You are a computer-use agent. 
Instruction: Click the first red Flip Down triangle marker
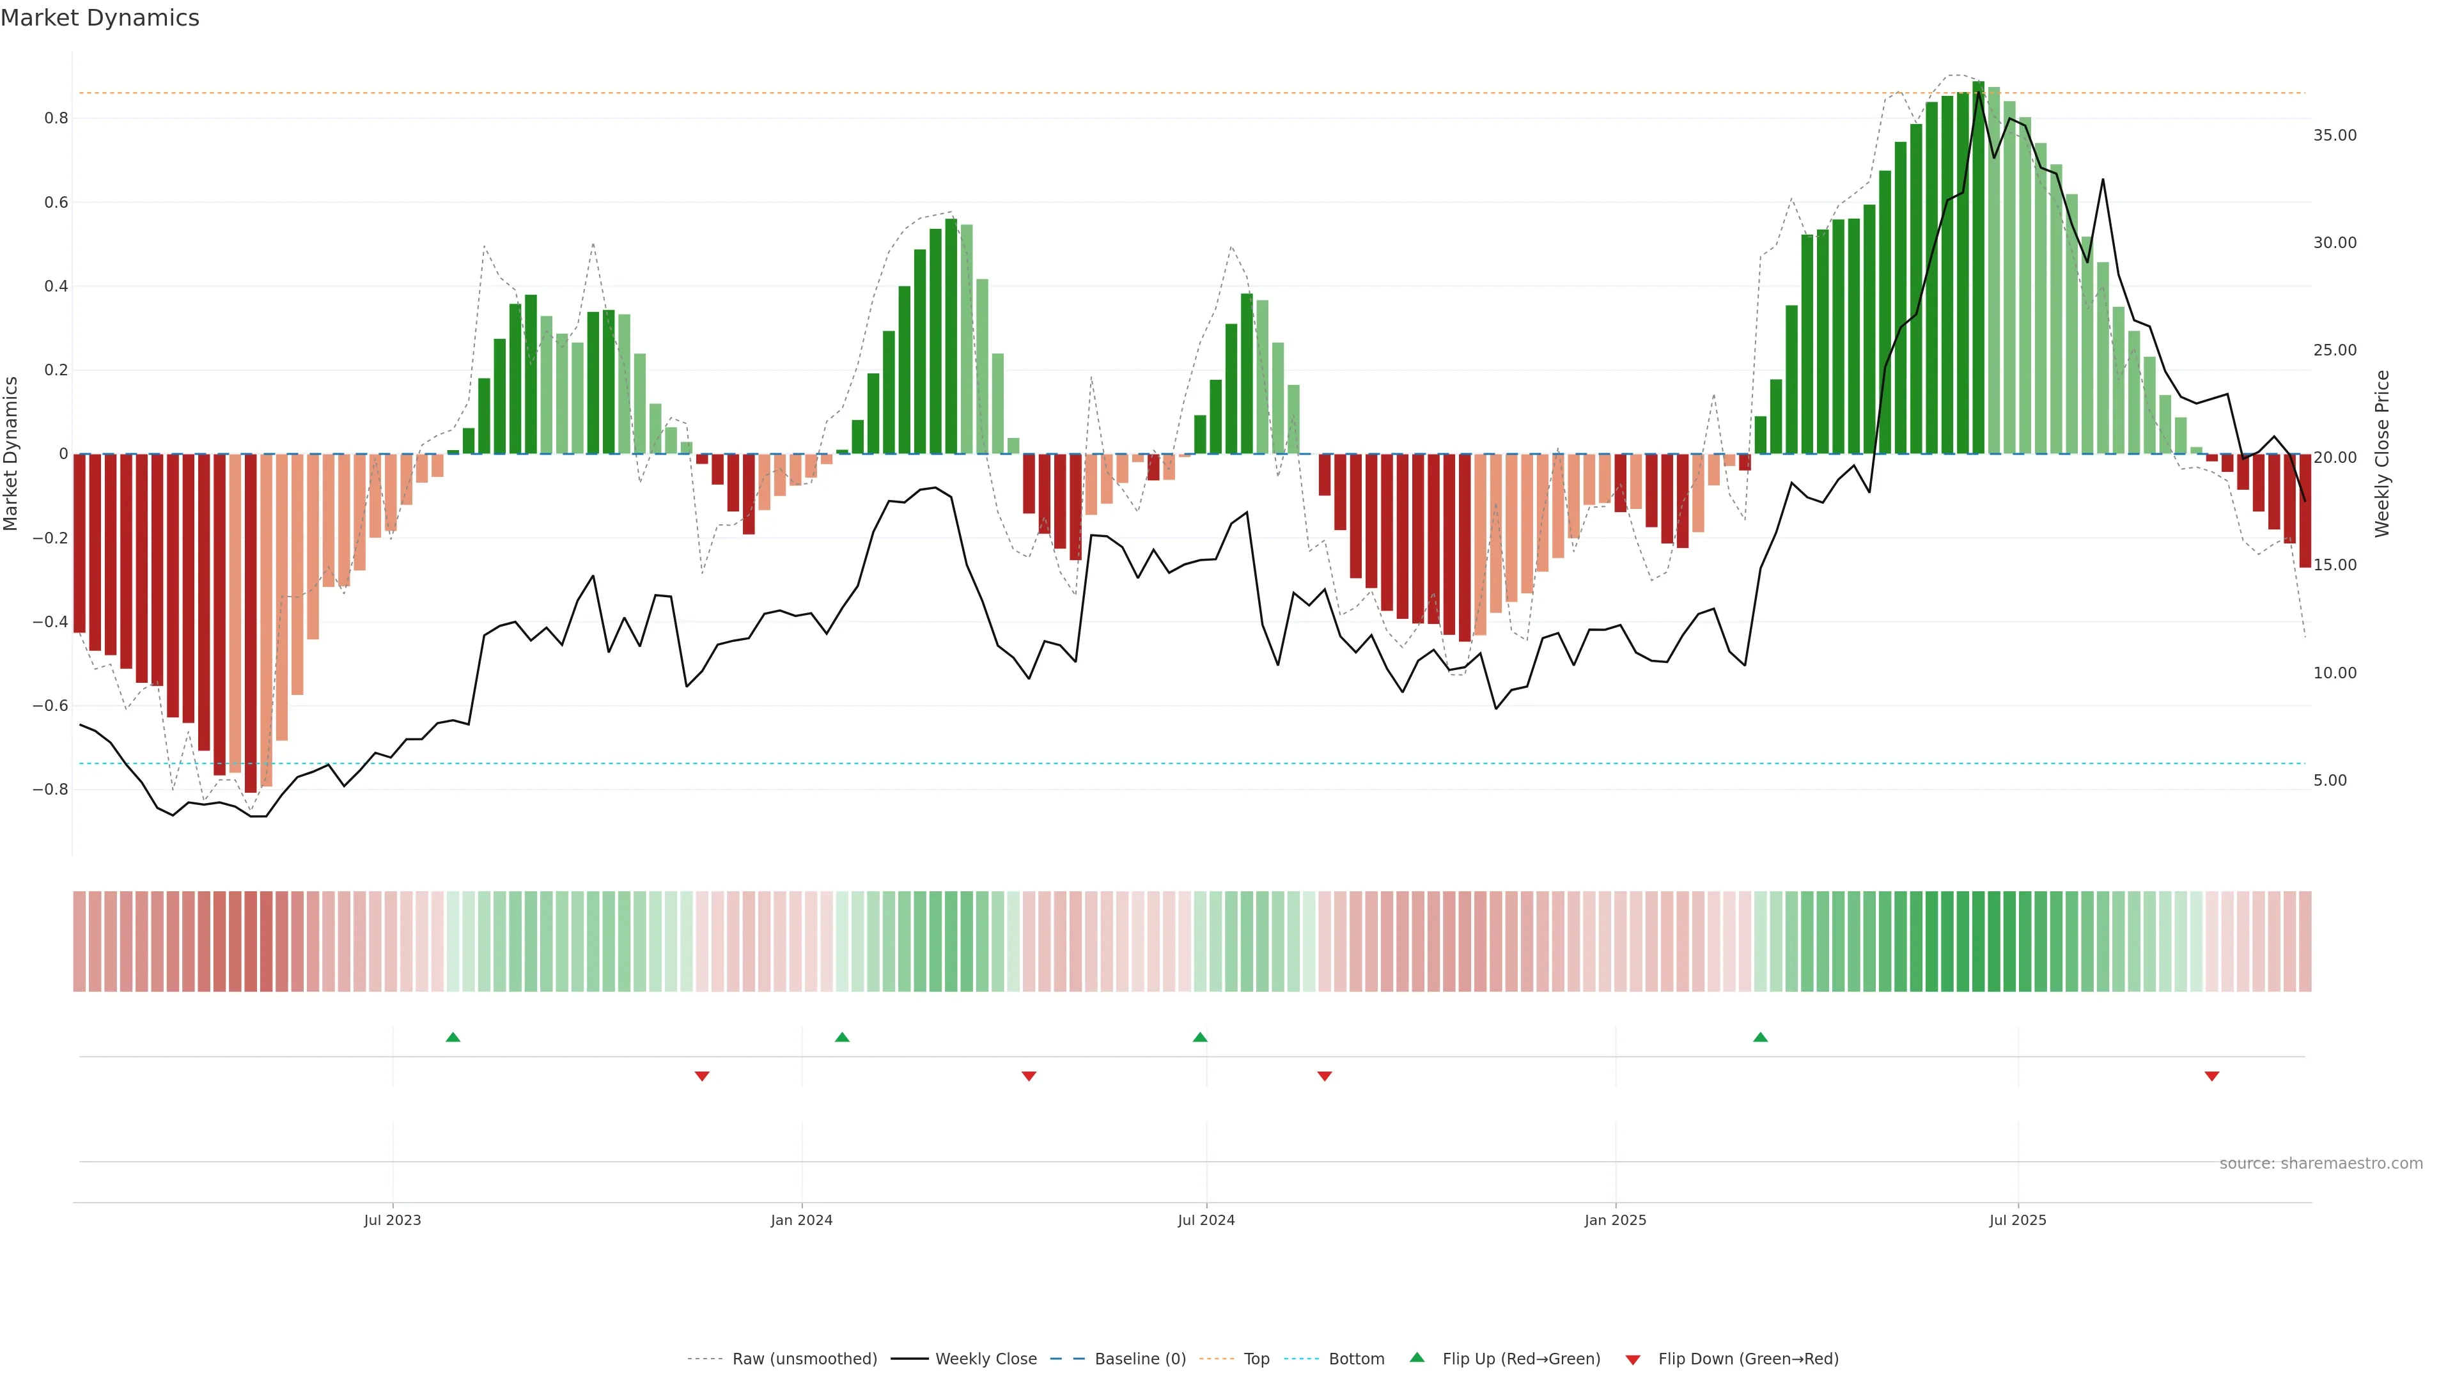[x=703, y=1076]
